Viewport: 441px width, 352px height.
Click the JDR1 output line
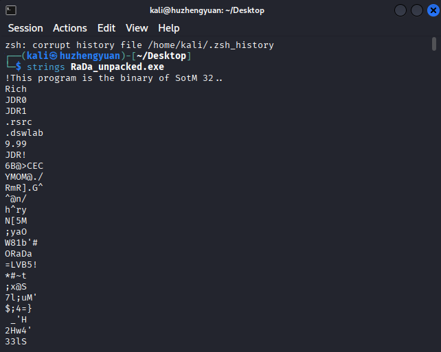click(16, 111)
